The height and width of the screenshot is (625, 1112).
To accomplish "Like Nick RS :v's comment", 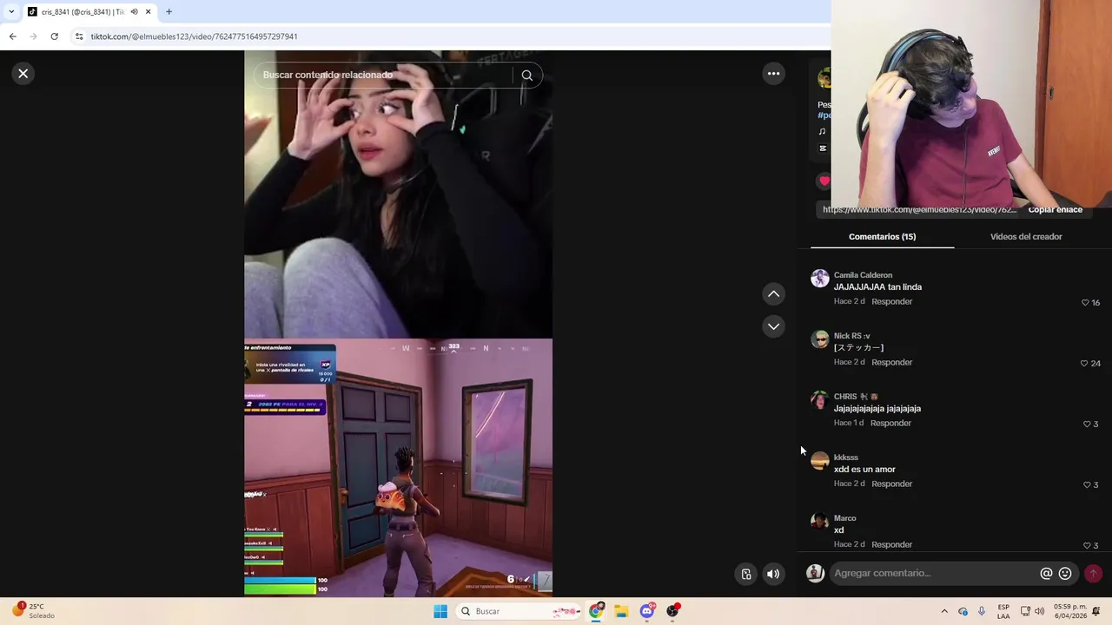I will [x=1084, y=364].
